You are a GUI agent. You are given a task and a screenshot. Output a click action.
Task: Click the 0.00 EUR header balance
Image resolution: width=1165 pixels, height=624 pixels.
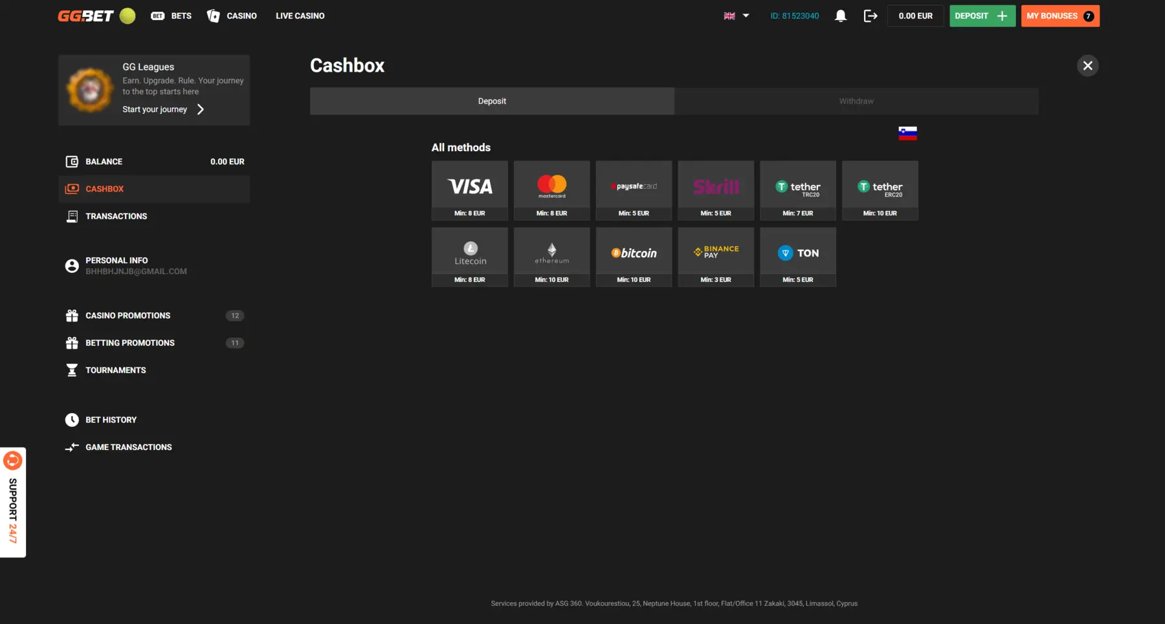pyautogui.click(x=915, y=16)
